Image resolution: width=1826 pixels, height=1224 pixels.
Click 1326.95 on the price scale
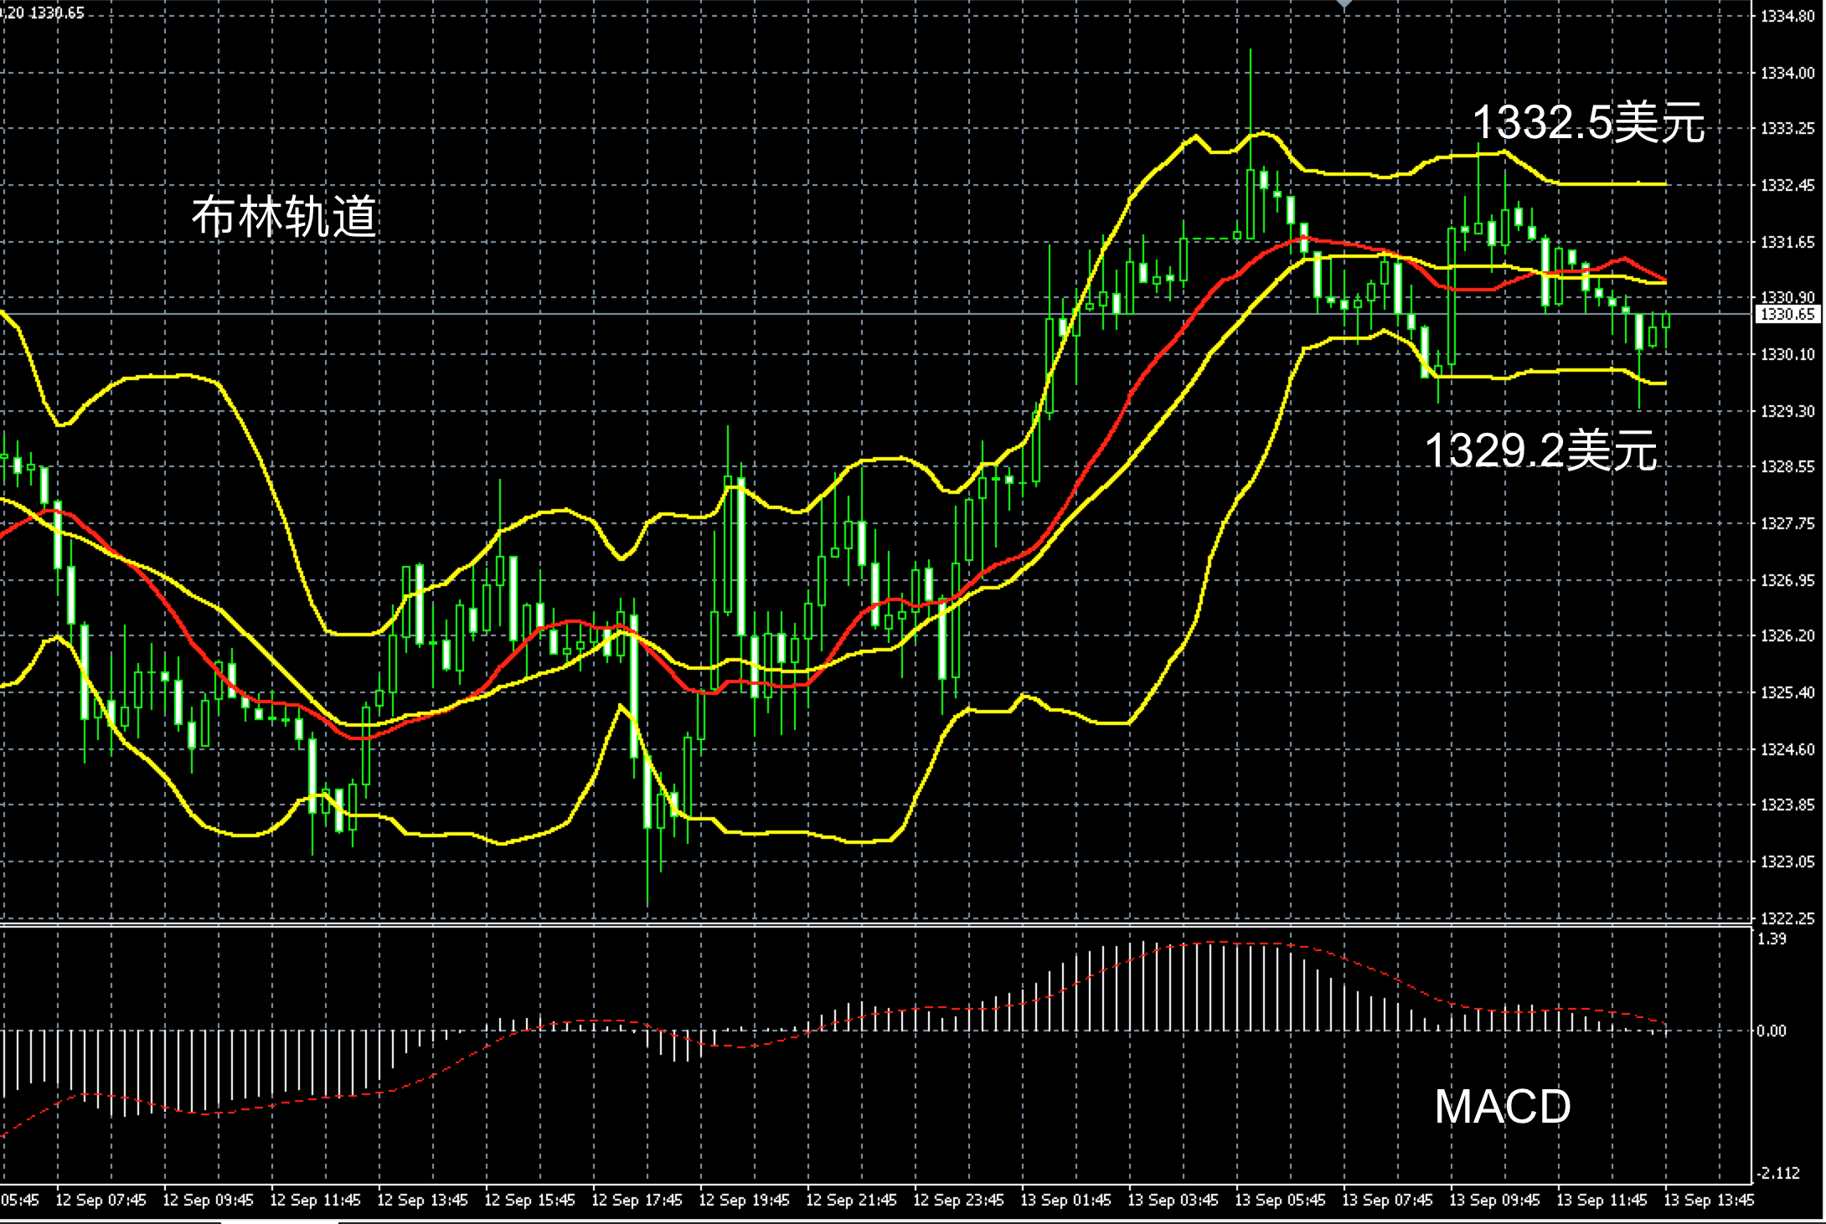pos(1787,580)
